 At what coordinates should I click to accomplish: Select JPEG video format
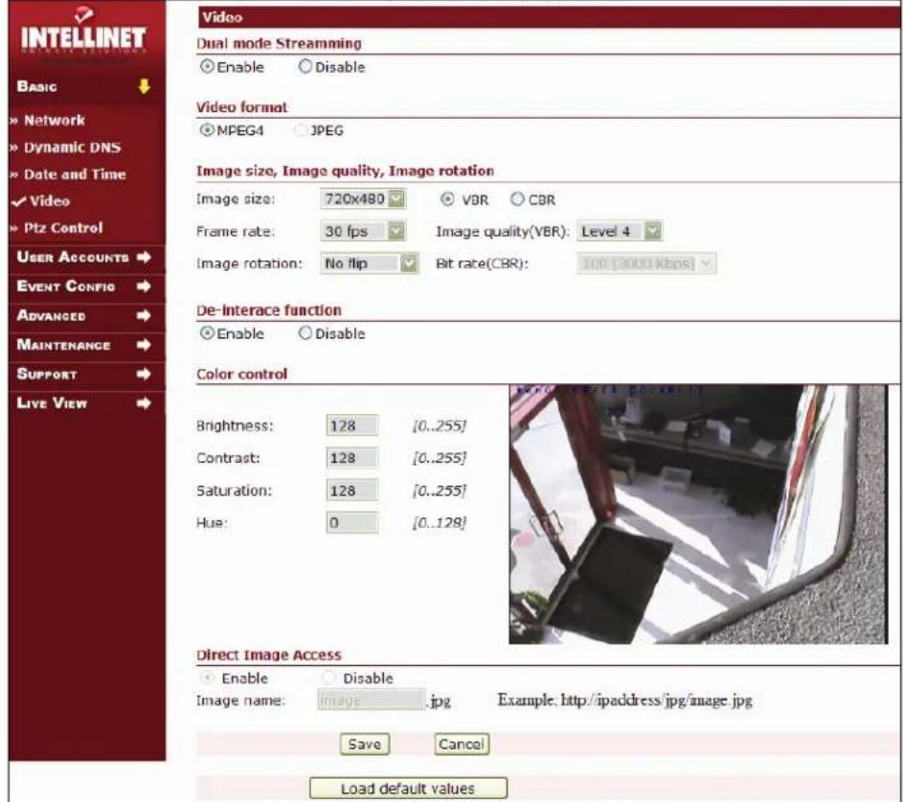(301, 130)
